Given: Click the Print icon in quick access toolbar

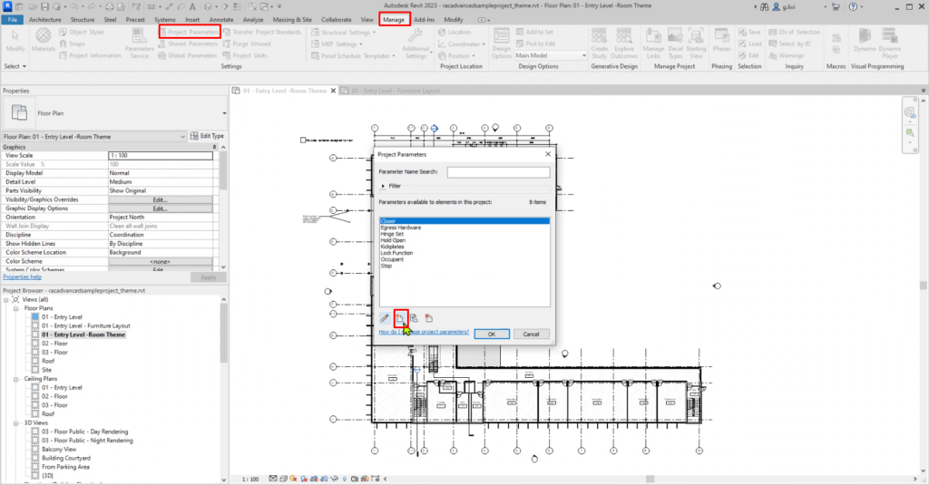Looking at the screenshot, I should click(x=109, y=6).
